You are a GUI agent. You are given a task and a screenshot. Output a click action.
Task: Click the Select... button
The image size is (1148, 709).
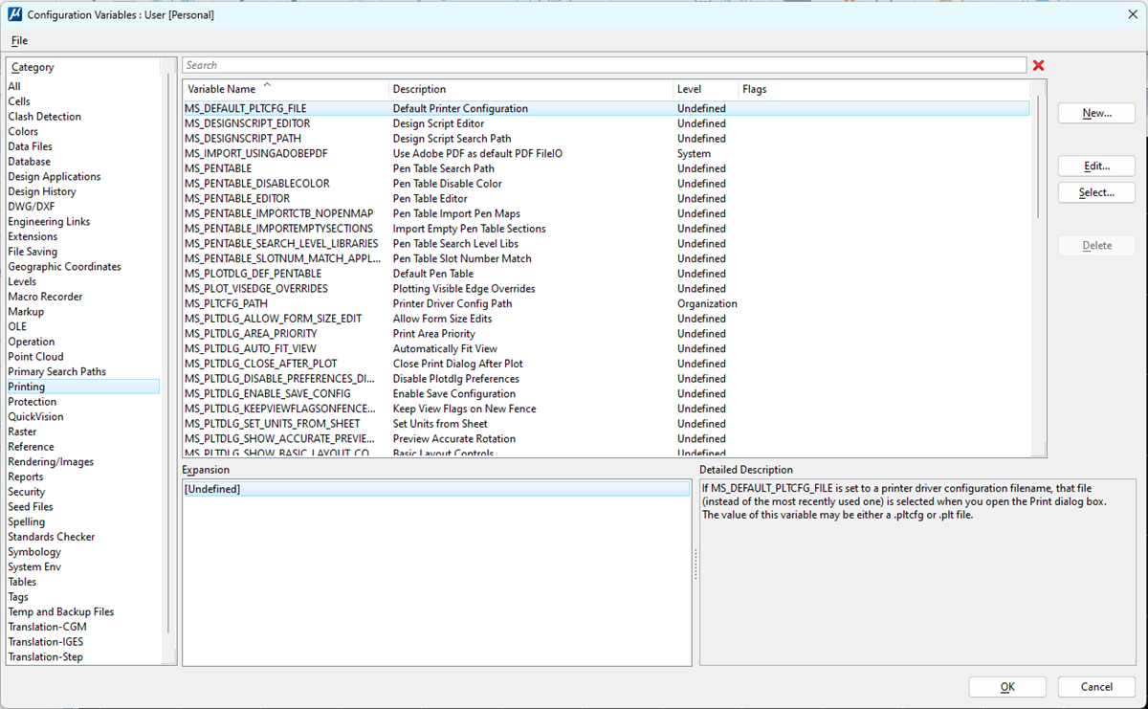pyautogui.click(x=1096, y=192)
